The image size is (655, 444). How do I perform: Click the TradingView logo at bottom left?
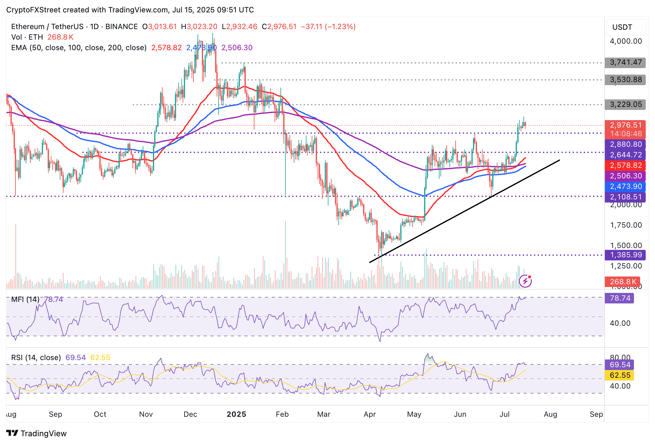coord(37,433)
